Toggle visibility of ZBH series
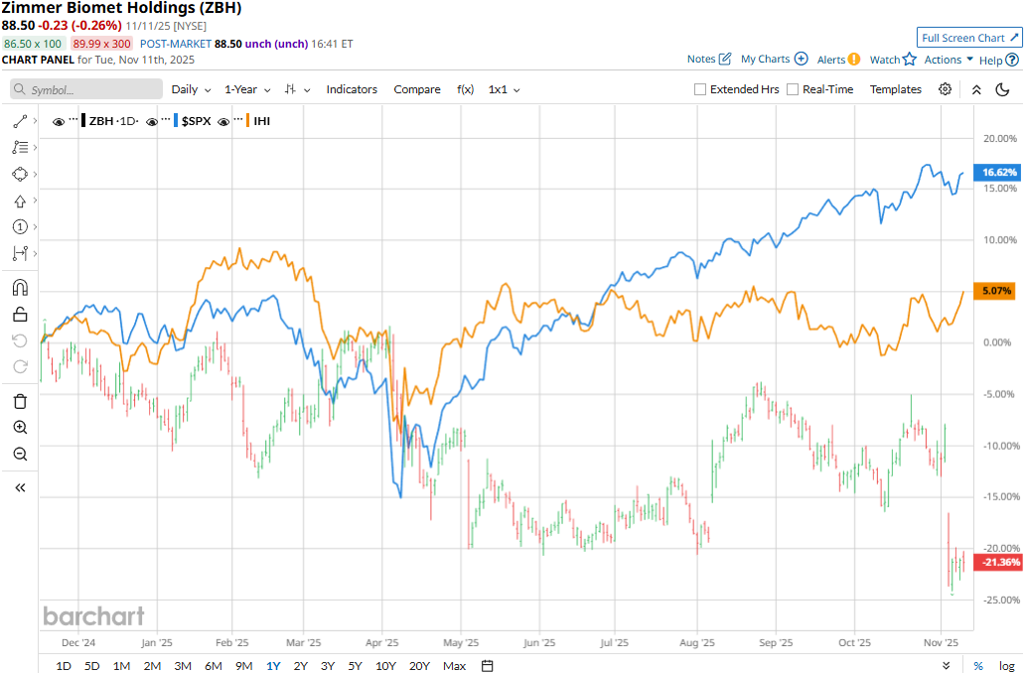The height and width of the screenshot is (673, 1025). coord(59,121)
